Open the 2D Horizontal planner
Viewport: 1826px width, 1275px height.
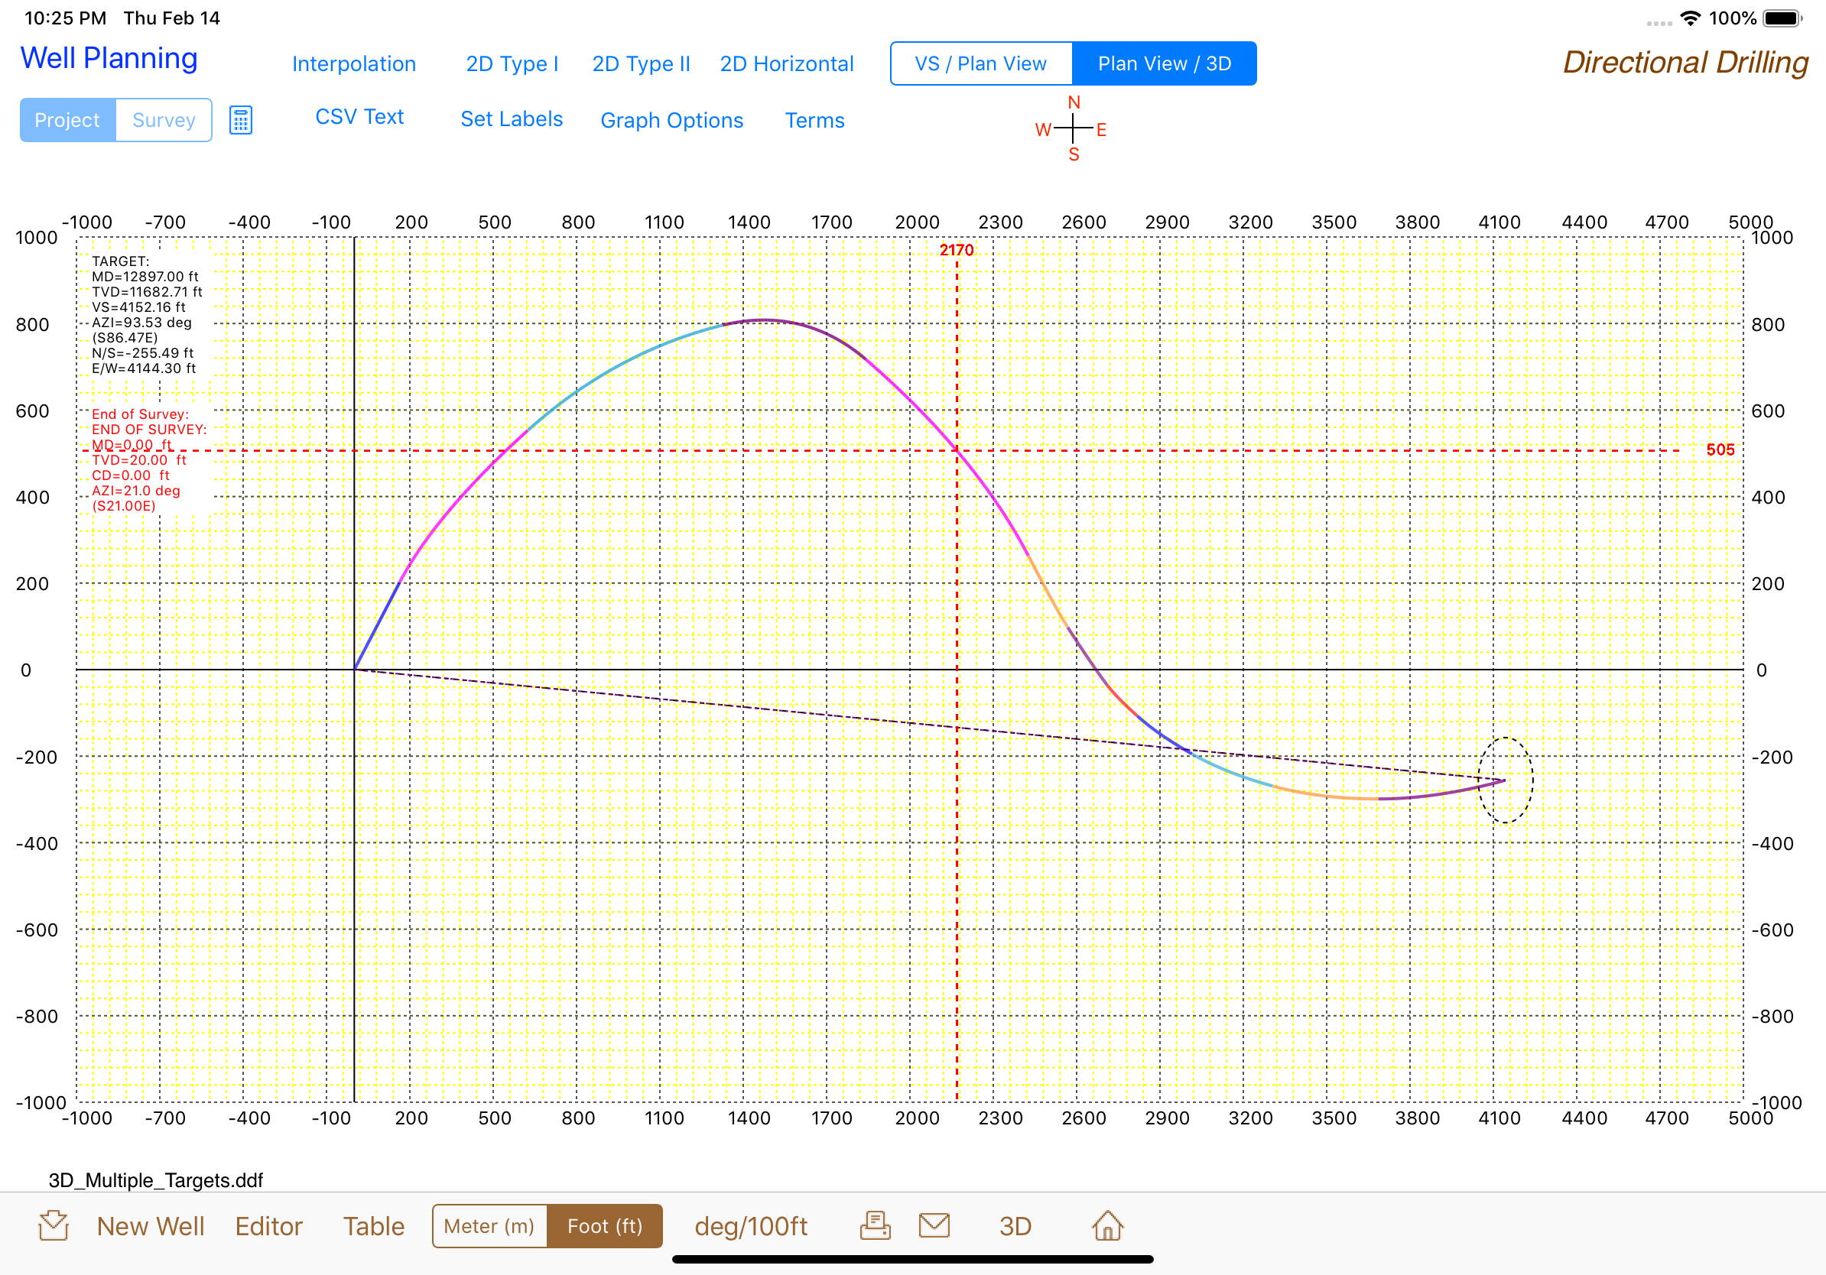point(787,63)
